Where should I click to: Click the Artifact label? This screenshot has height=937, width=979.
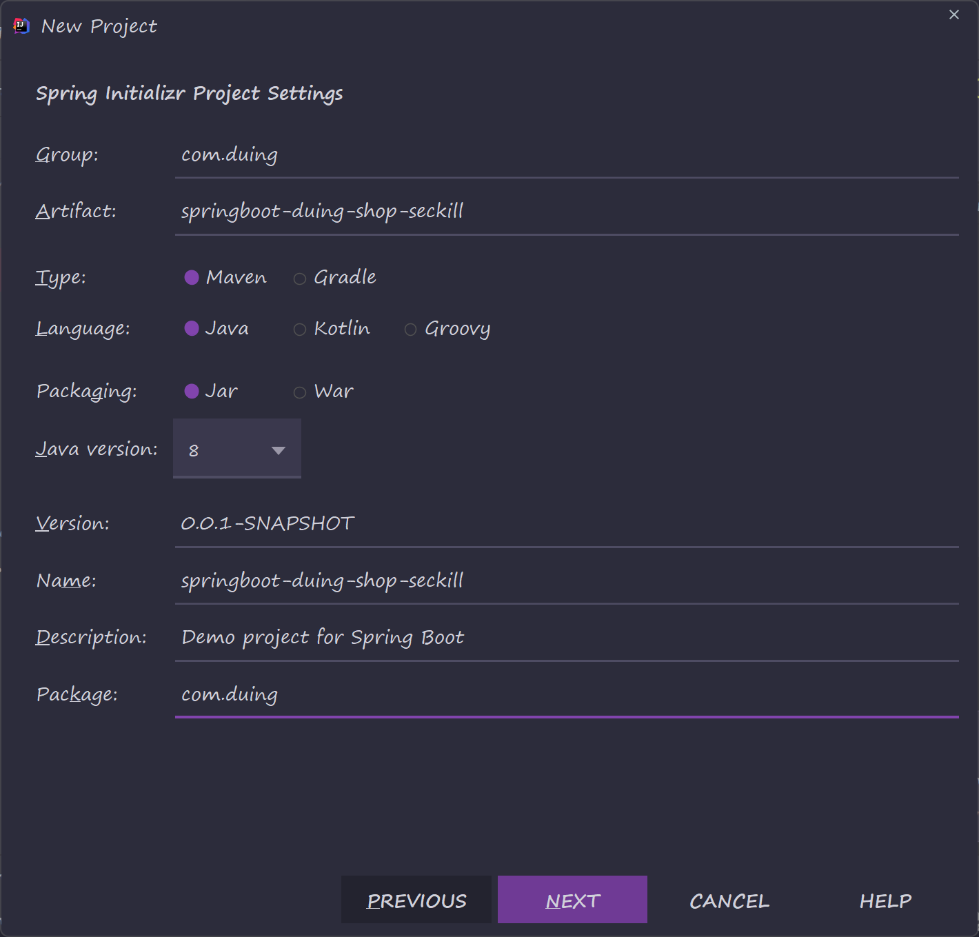[x=76, y=211]
